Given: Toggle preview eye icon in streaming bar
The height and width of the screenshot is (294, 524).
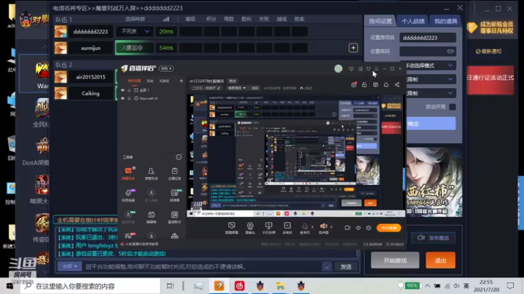Looking at the screenshot, I should pyautogui.click(x=358, y=227).
